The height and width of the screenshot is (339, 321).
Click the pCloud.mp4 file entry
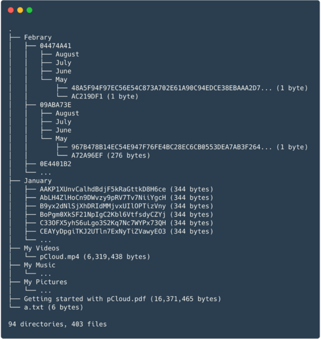59,257
